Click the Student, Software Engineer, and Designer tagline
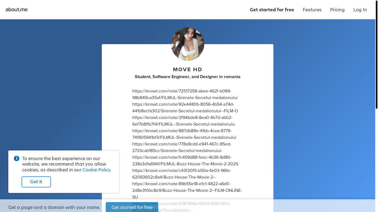The height and width of the screenshot is (212, 378). (x=188, y=77)
